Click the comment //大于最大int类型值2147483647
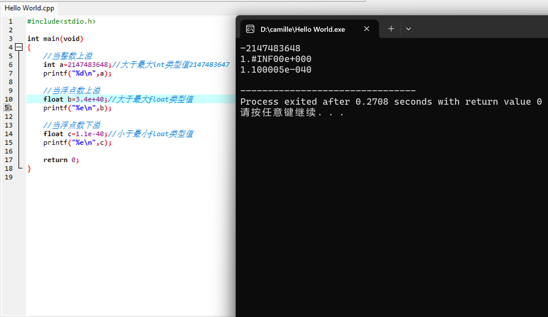Viewport: 548px width, 317px height. (x=171, y=65)
